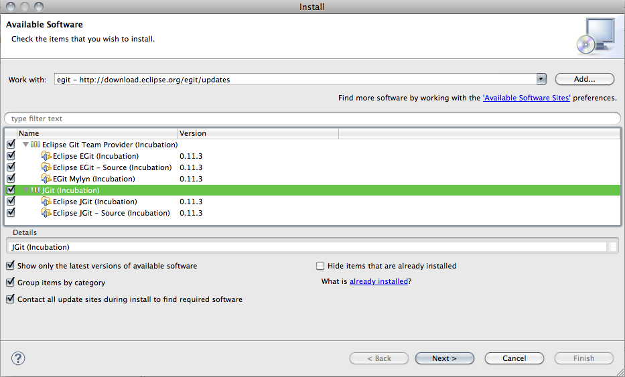Open the 'Available Software Sites' link
The image size is (625, 377).
pyautogui.click(x=527, y=98)
